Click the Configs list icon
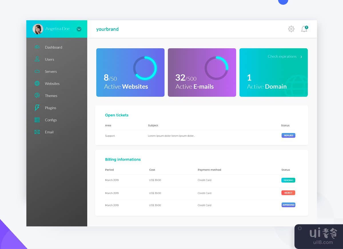Viewport: 343px width, 249px height. pos(37,120)
